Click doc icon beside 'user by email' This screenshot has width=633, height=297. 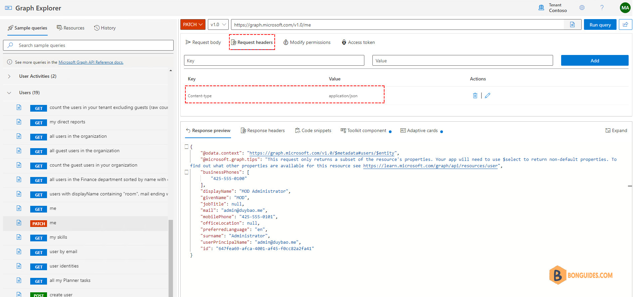pyautogui.click(x=19, y=251)
